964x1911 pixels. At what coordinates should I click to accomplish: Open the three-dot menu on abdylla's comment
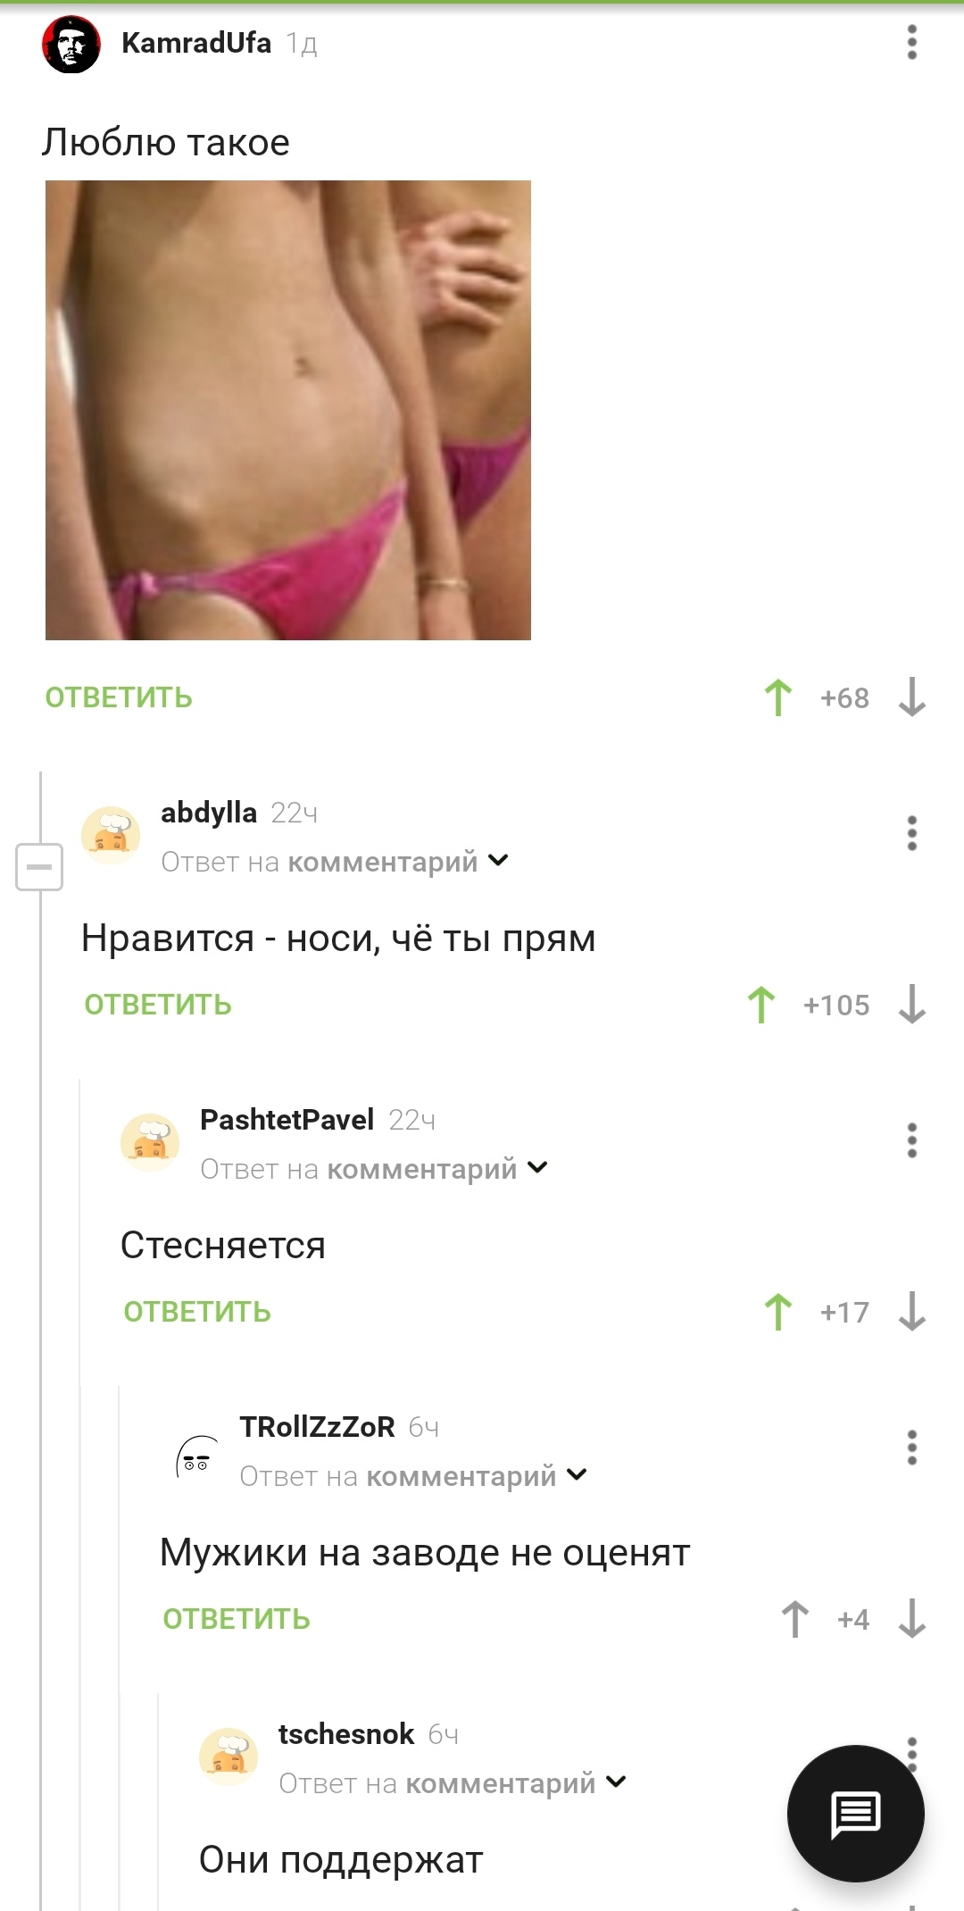(x=911, y=833)
